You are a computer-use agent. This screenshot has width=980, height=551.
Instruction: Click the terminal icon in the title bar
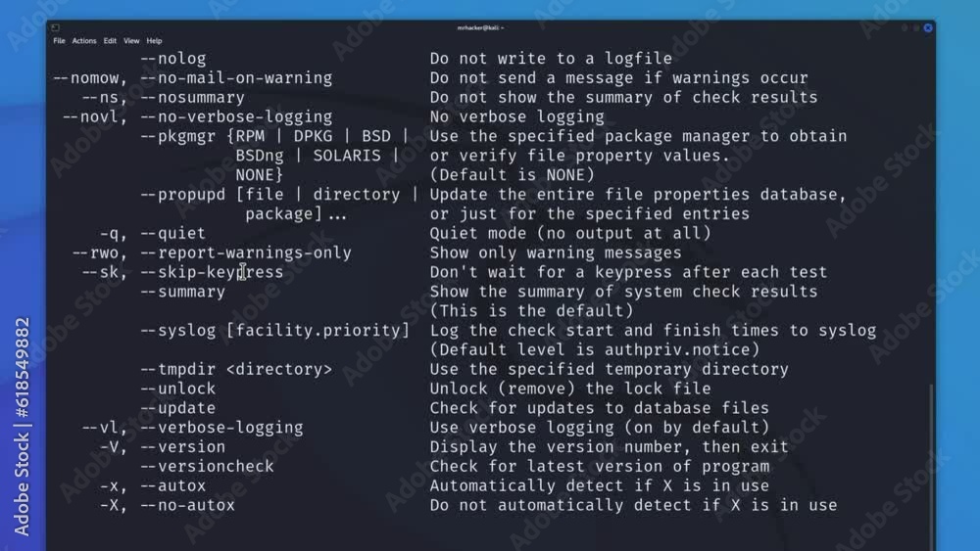coord(56,27)
